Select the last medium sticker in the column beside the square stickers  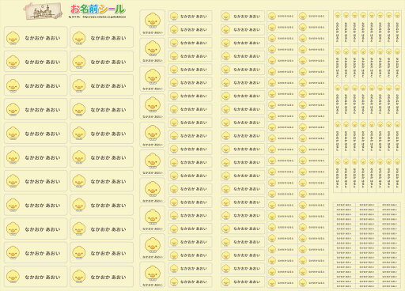[190, 282]
